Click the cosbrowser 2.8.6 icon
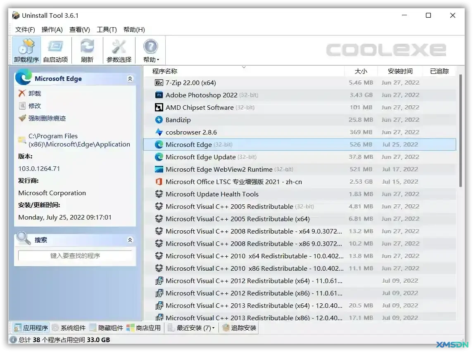Image resolution: width=473 pixels, height=352 pixels. click(x=159, y=132)
